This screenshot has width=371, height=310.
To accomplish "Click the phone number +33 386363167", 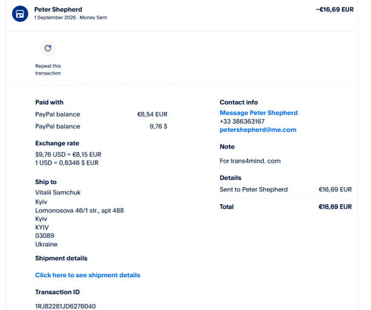I will (x=242, y=121).
